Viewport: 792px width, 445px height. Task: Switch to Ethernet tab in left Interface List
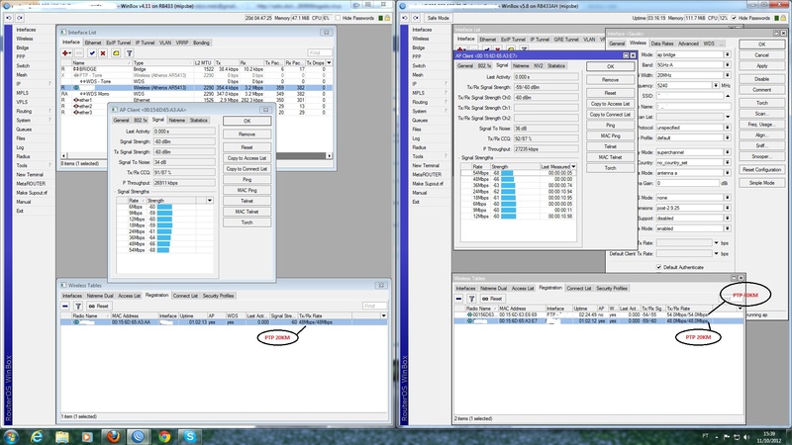coord(93,43)
